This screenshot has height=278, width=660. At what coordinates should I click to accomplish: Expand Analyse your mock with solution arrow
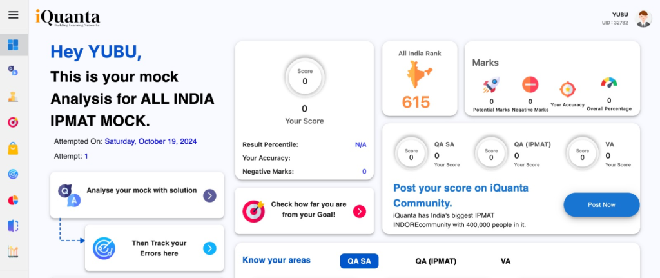point(209,196)
